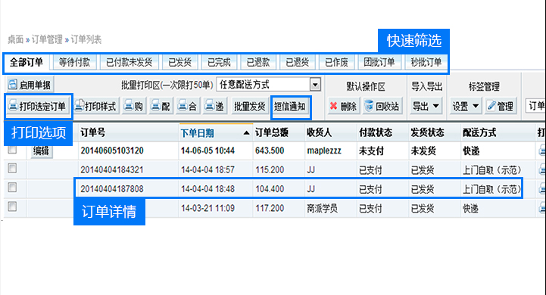Viewport: 546px width, 295px height.
Task: Open the 已退货 tab
Action: 298,63
